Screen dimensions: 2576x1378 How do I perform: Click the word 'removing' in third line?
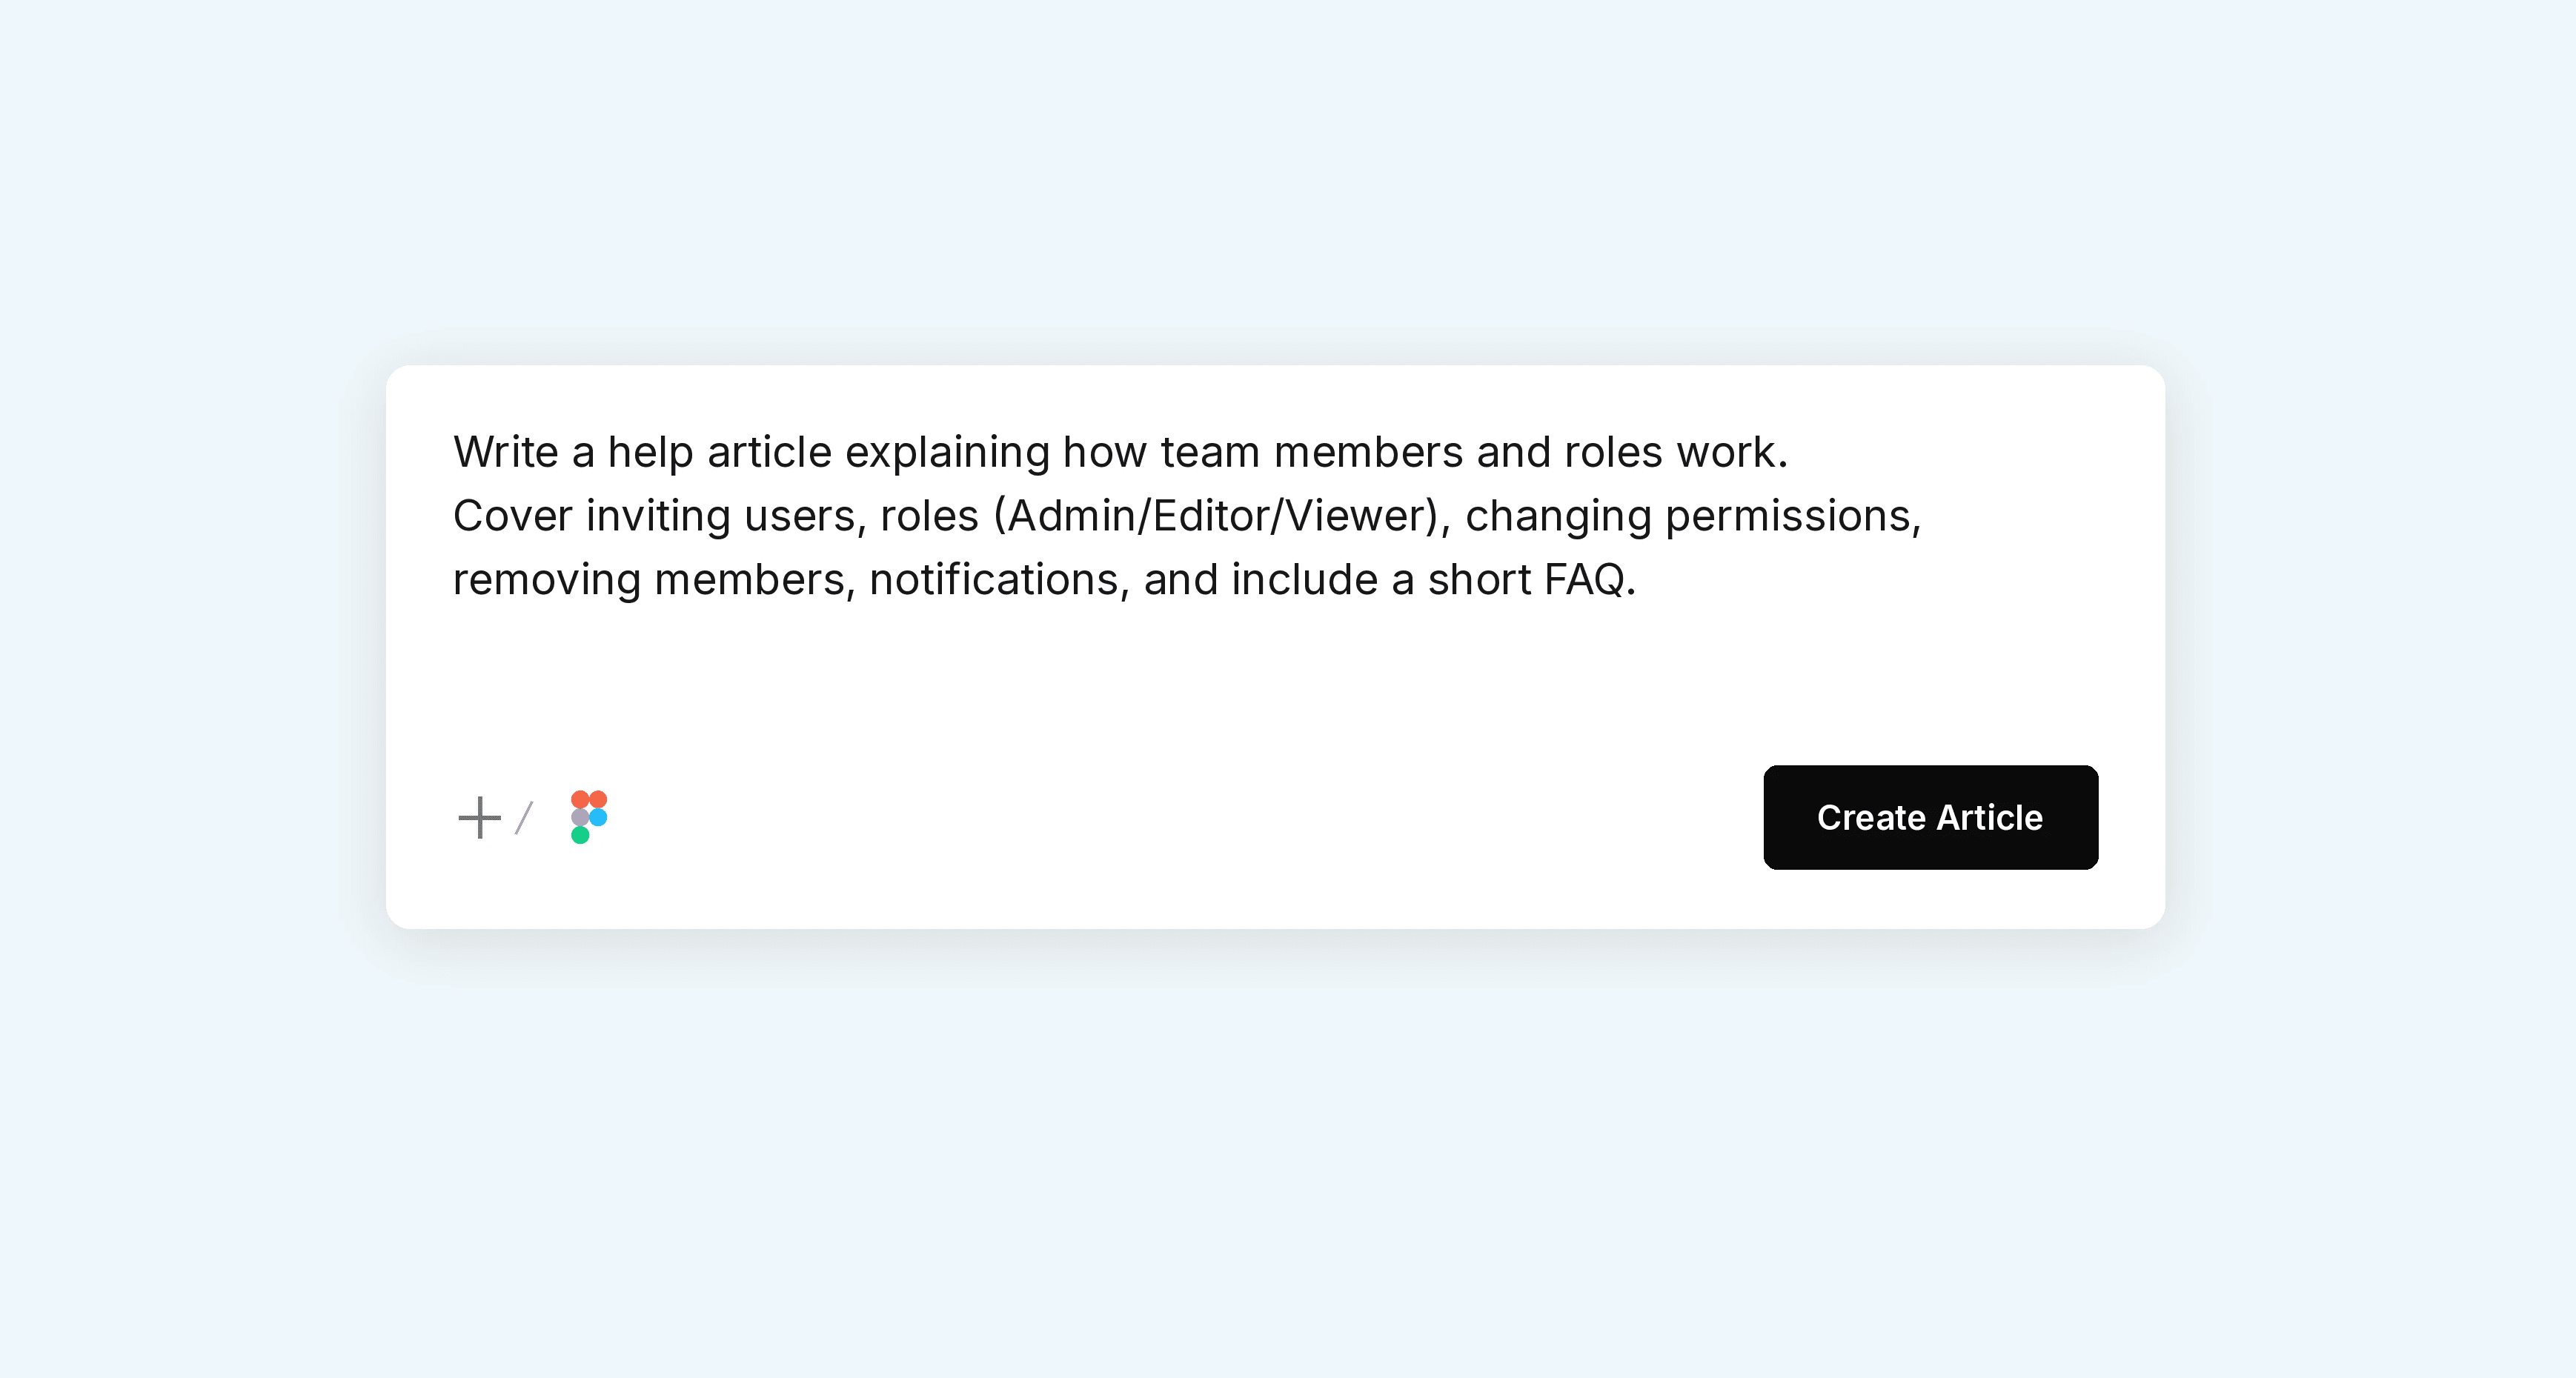(x=547, y=580)
